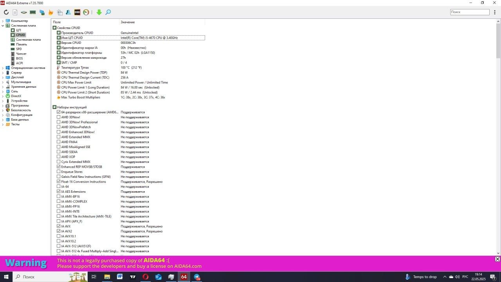Select the SPD tree item
This screenshot has height=282, width=501.
19,49
